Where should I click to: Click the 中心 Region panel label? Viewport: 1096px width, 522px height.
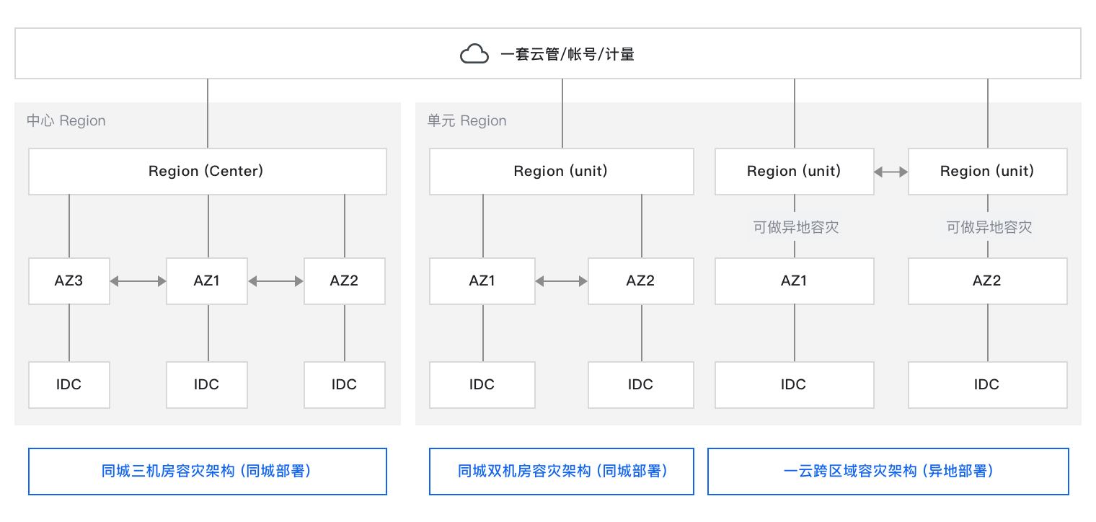(x=66, y=121)
